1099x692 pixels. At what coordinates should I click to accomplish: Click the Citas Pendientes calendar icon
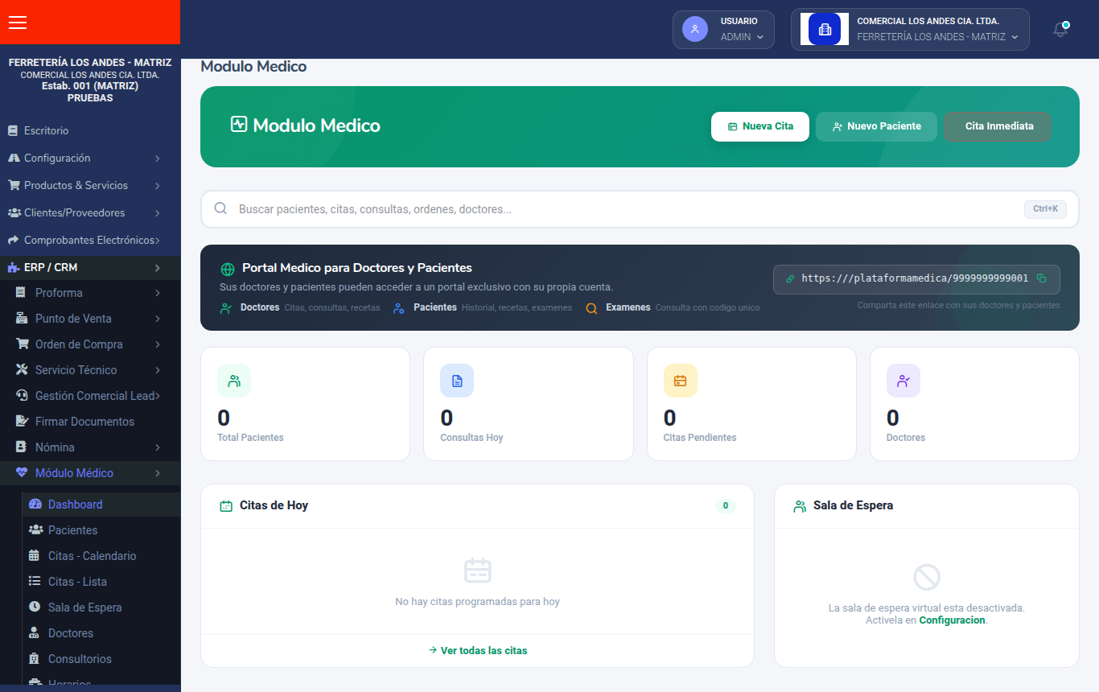[680, 381]
